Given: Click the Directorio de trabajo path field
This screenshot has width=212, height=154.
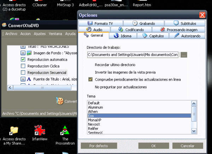Looking at the screenshot, I should click(x=133, y=55).
